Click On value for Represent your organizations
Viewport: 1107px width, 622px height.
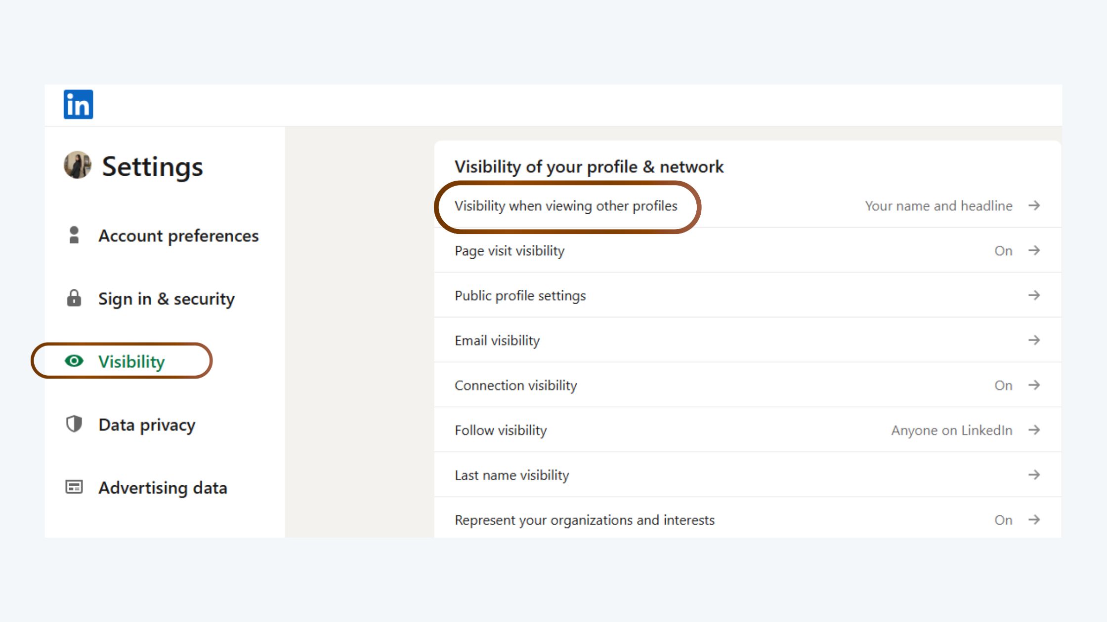[1003, 520]
